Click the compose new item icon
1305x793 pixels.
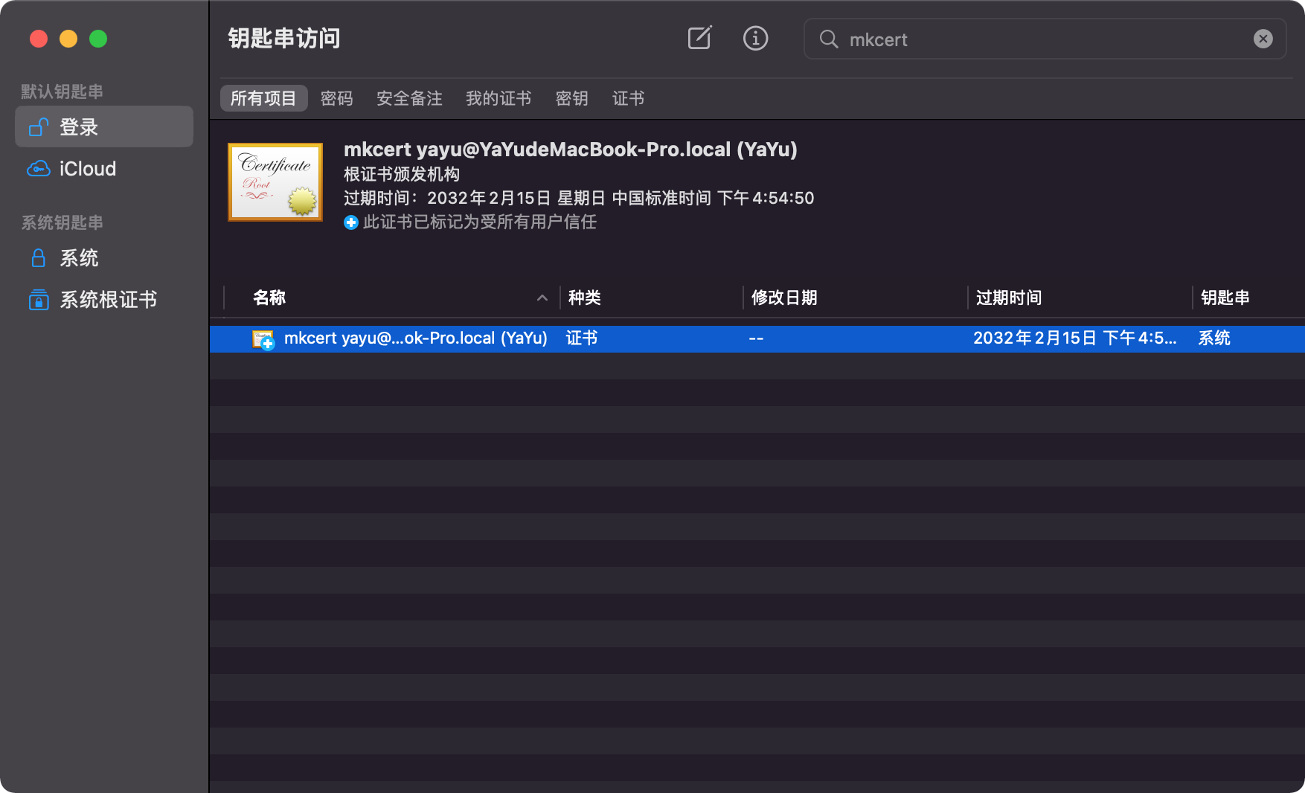click(699, 38)
